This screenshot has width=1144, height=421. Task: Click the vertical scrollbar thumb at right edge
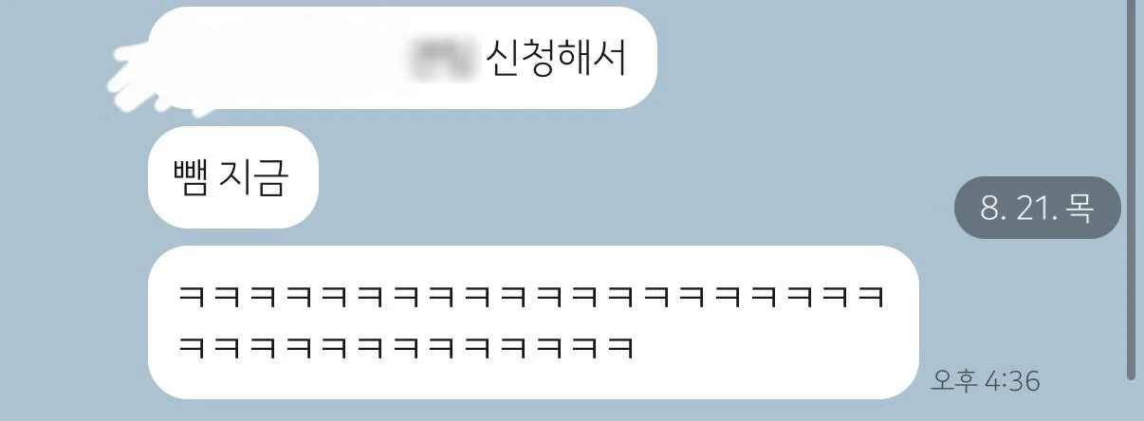coord(1130,190)
